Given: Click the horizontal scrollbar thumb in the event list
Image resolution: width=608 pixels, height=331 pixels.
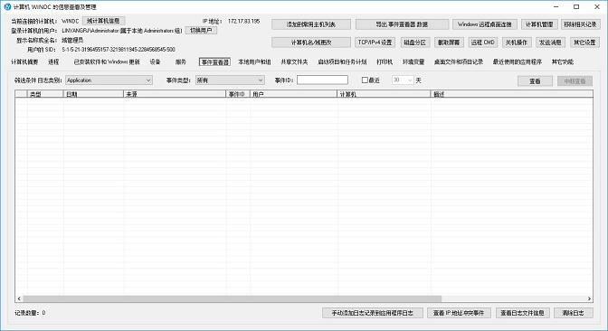Looking at the screenshot, I should [232, 298].
